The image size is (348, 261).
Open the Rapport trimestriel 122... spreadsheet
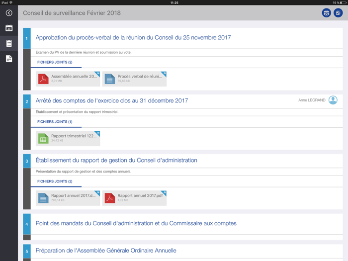click(x=68, y=139)
